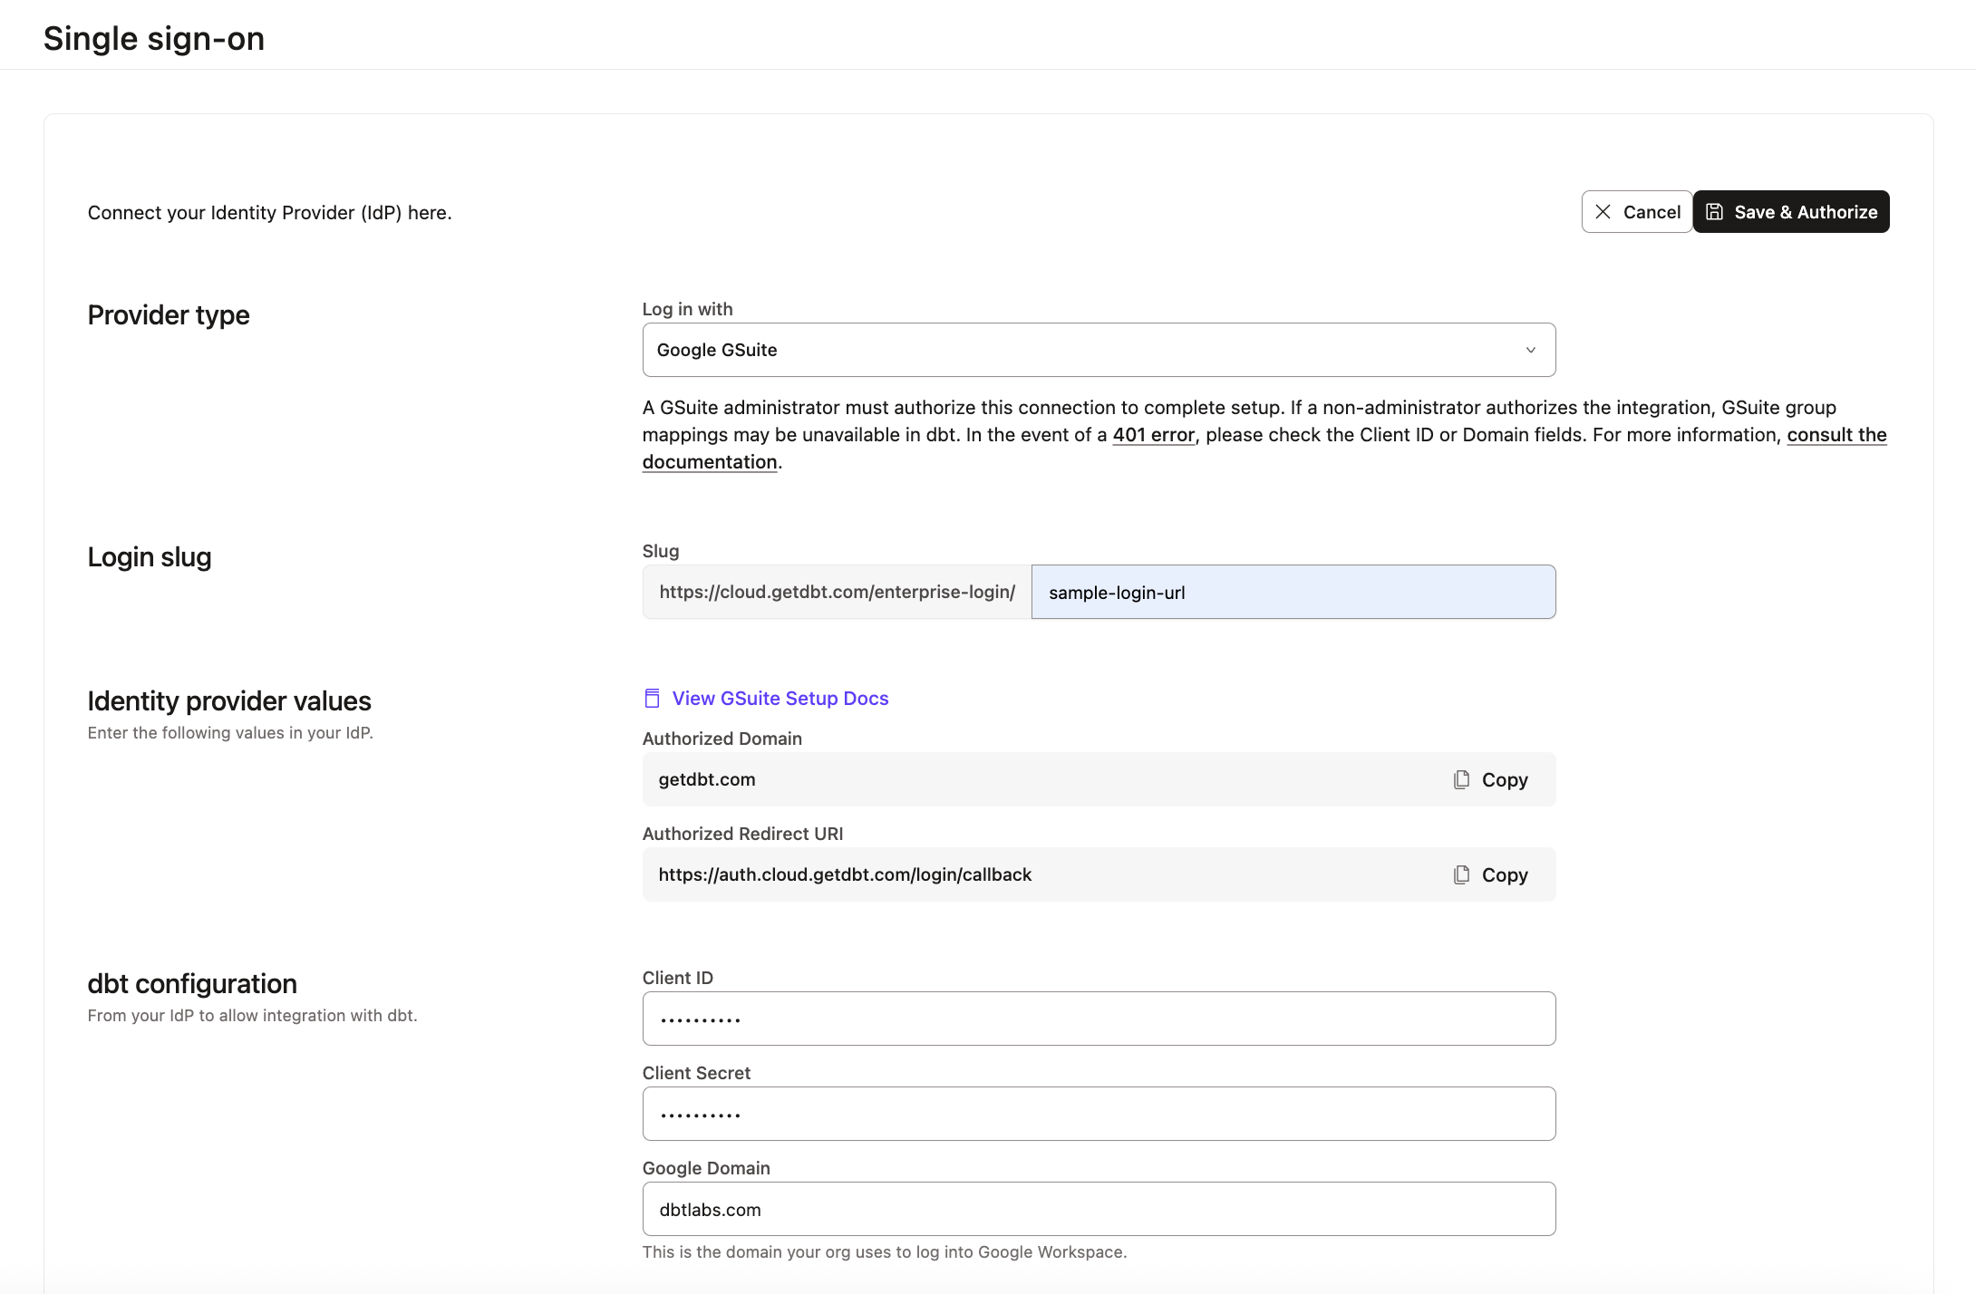Click the save disk icon in Save & Authorize
The image size is (1976, 1294).
[x=1715, y=211]
